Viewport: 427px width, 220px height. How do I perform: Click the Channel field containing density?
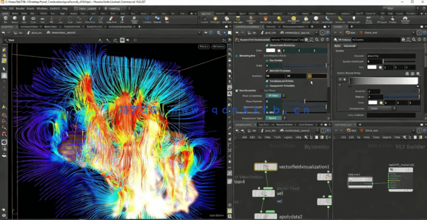tap(391, 56)
